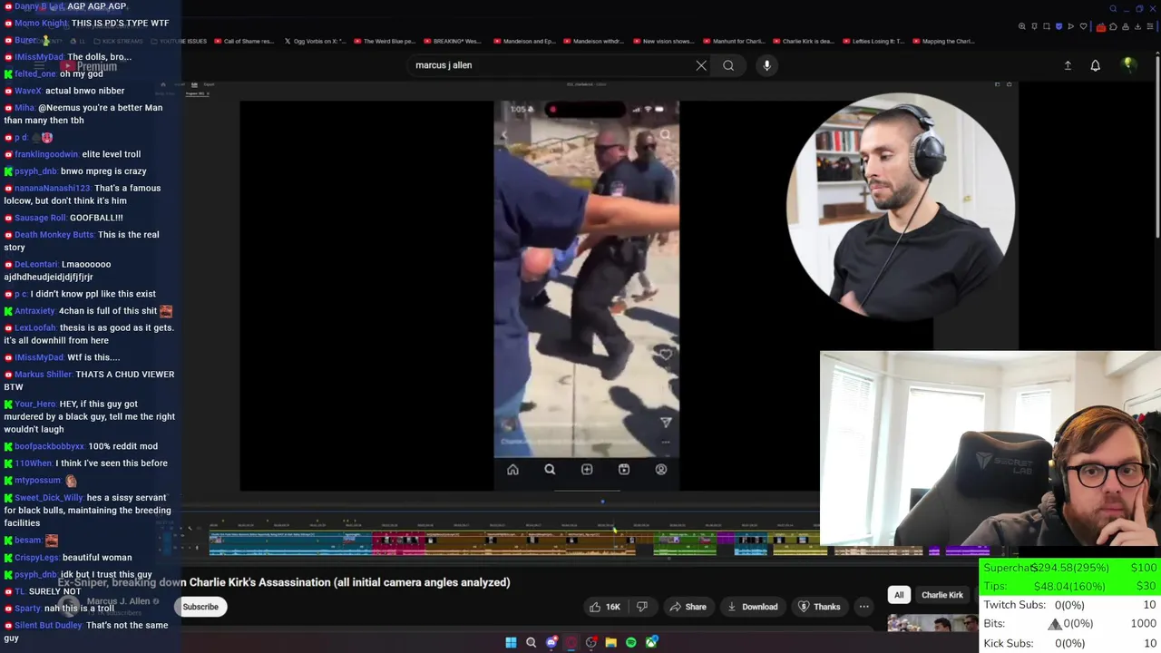The height and width of the screenshot is (653, 1161).
Task: Click chat username "franklingoodwin"
Action: point(46,154)
